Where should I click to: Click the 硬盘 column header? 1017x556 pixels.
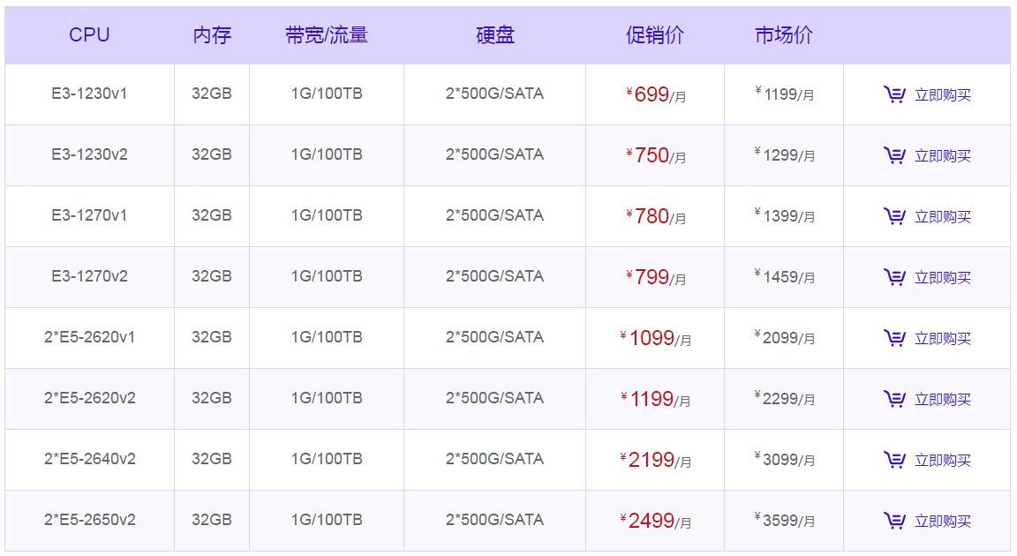point(493,34)
